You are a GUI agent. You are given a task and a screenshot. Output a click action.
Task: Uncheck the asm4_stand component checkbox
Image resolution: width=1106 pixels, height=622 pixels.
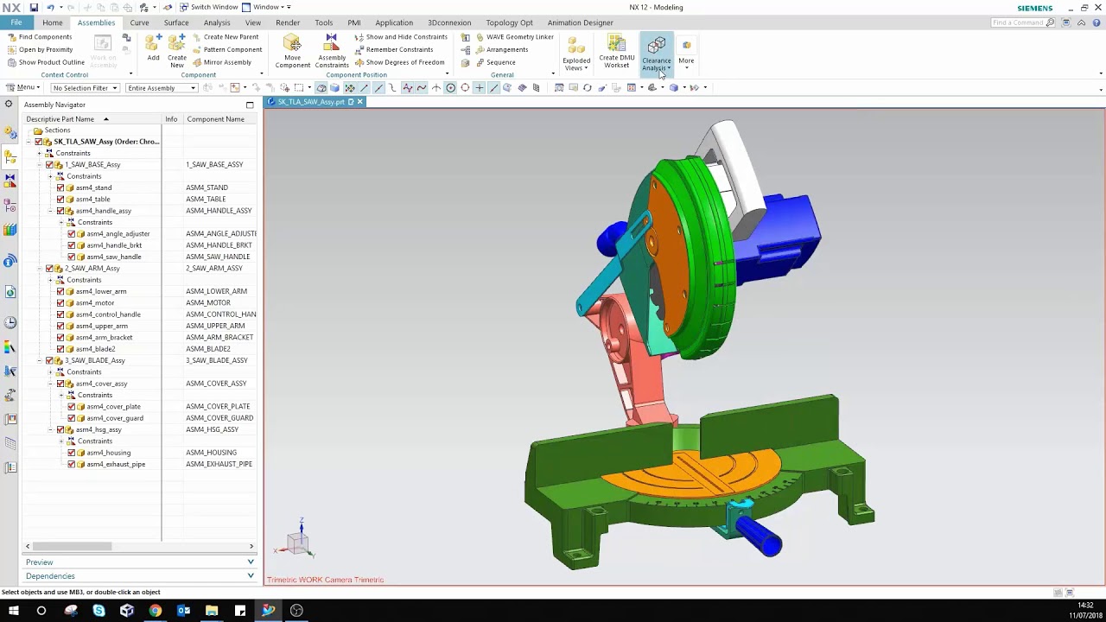tap(60, 187)
